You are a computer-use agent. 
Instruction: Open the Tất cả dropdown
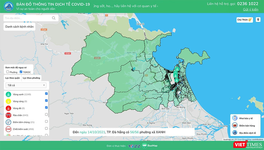click(x=26, y=85)
